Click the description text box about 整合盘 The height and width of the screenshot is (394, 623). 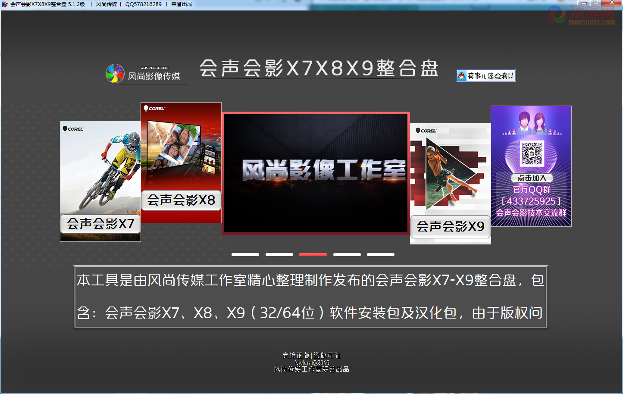click(310, 297)
